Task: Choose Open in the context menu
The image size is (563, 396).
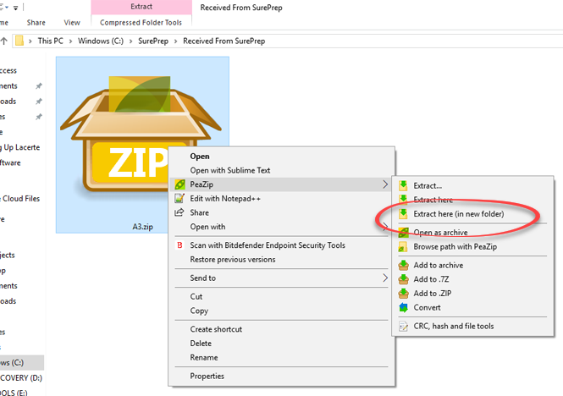Action: click(x=281, y=157)
